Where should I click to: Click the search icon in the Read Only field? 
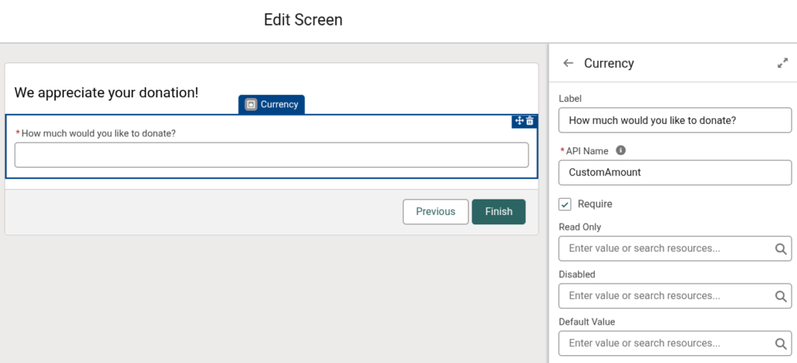(x=781, y=248)
